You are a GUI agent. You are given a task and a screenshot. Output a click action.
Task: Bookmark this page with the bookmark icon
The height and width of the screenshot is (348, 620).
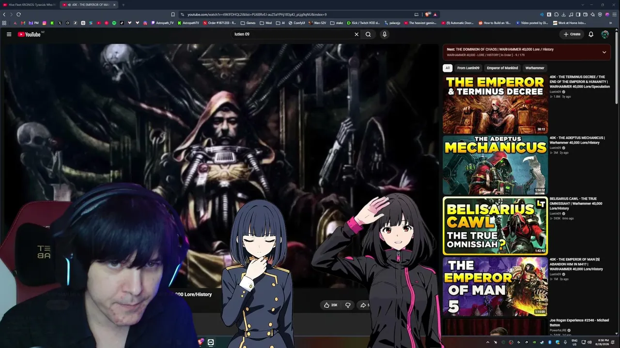click(173, 14)
